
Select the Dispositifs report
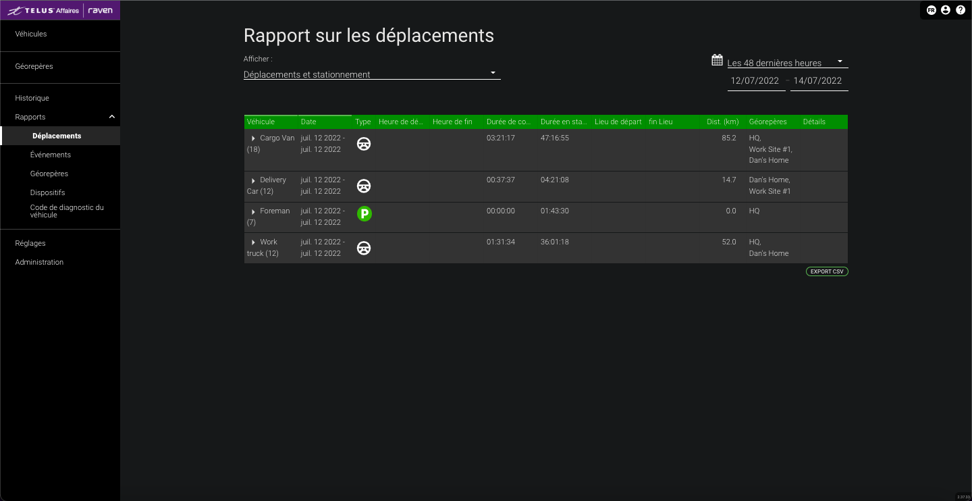[x=47, y=192]
